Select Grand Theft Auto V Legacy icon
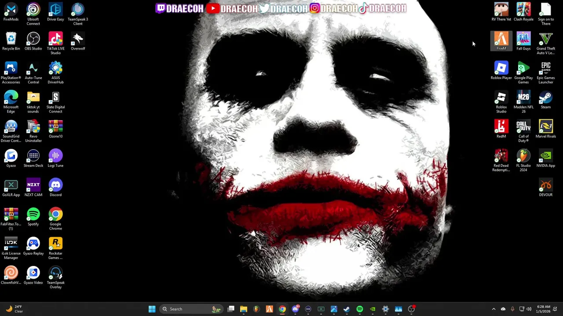Screen dimensions: 563x316 [546, 43]
